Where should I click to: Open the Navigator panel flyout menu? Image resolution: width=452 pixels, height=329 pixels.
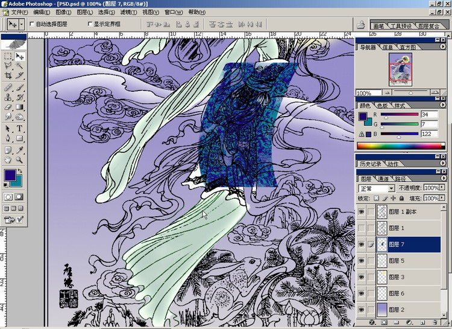pos(443,46)
